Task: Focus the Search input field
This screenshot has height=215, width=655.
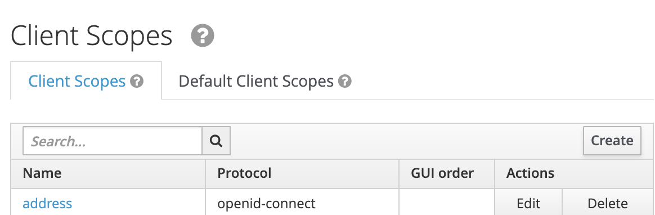Action: 113,141
